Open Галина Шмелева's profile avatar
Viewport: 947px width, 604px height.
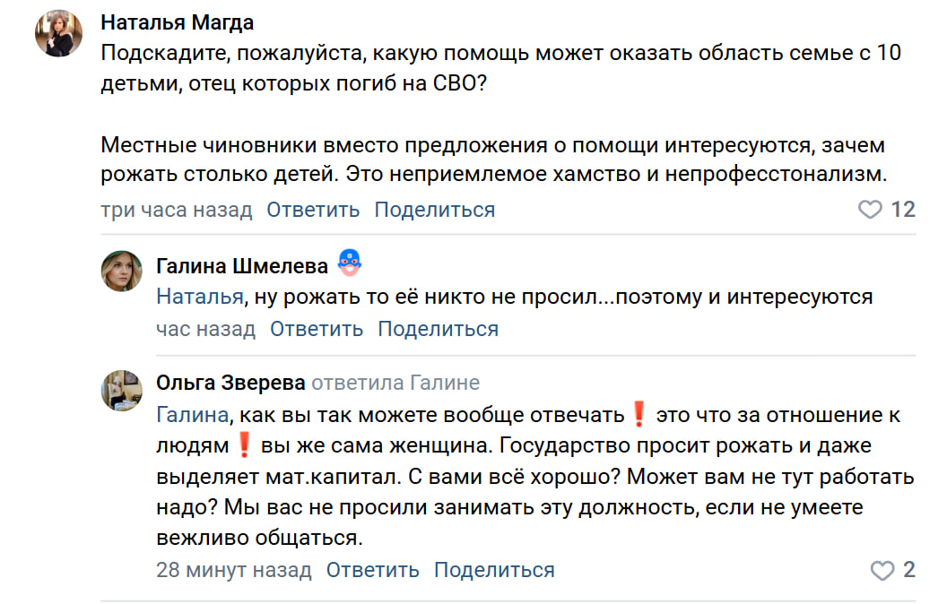[x=121, y=271]
